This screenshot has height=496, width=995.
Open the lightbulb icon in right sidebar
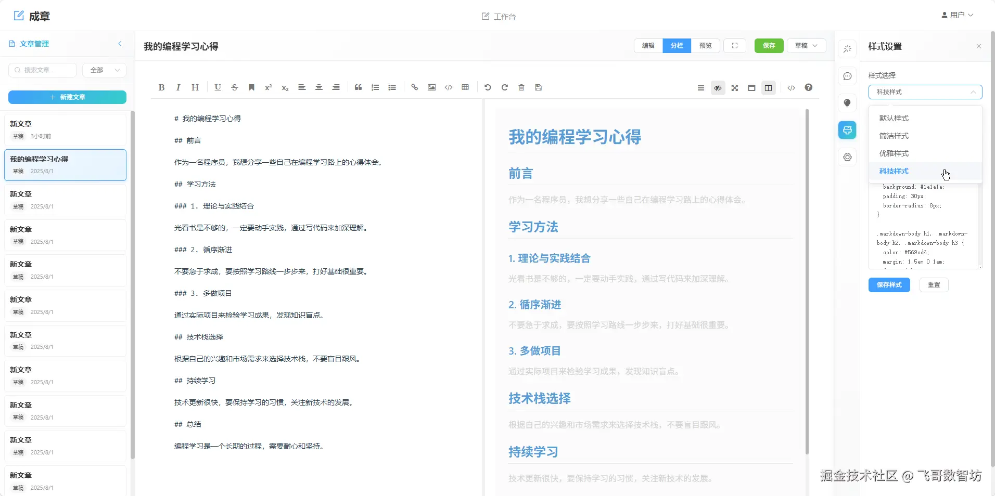847,103
